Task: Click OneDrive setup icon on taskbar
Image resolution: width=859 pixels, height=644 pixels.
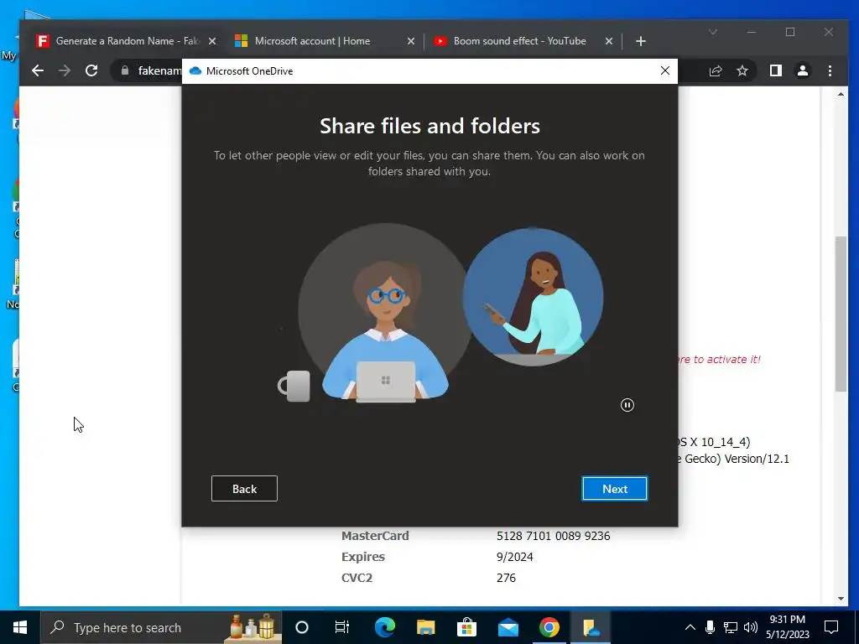Action: [591, 627]
